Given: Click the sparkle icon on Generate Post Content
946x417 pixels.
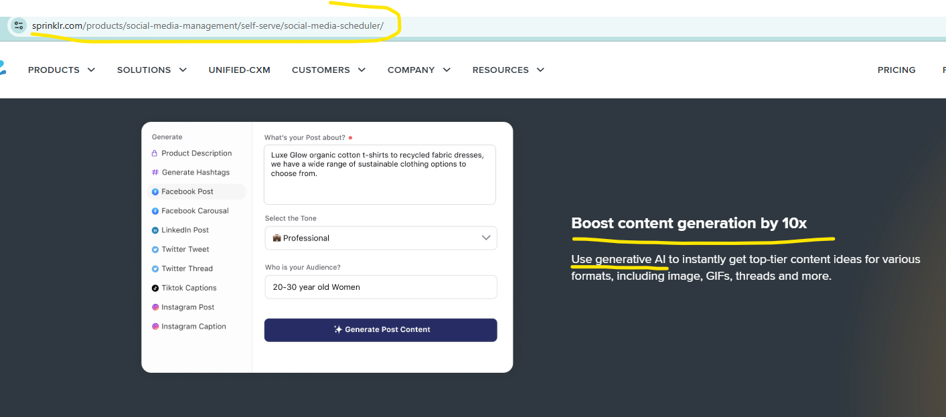Looking at the screenshot, I should coord(338,329).
